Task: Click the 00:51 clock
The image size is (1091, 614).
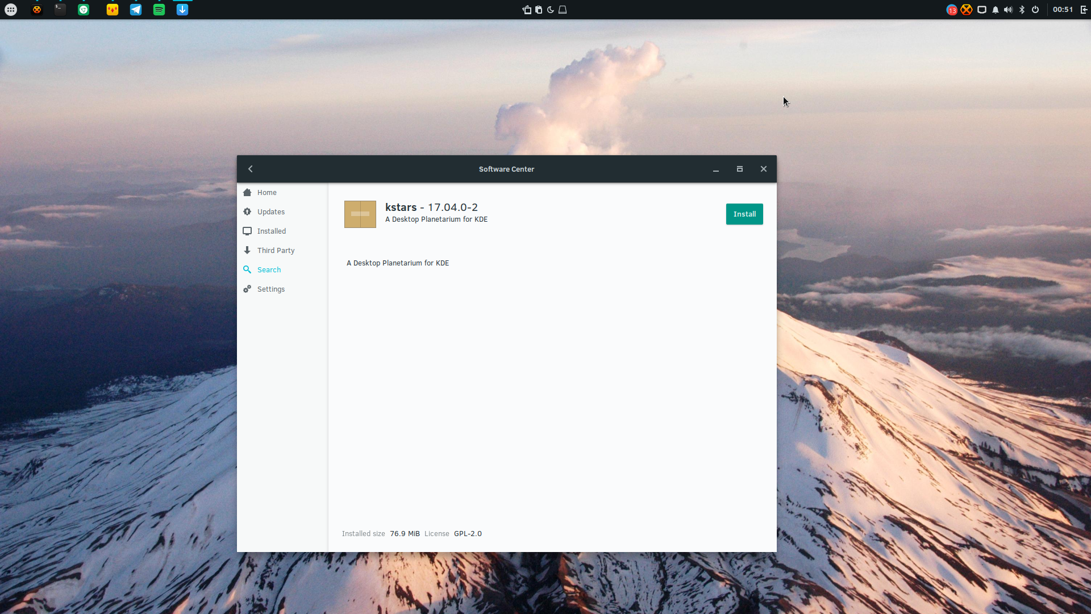Action: (1063, 10)
